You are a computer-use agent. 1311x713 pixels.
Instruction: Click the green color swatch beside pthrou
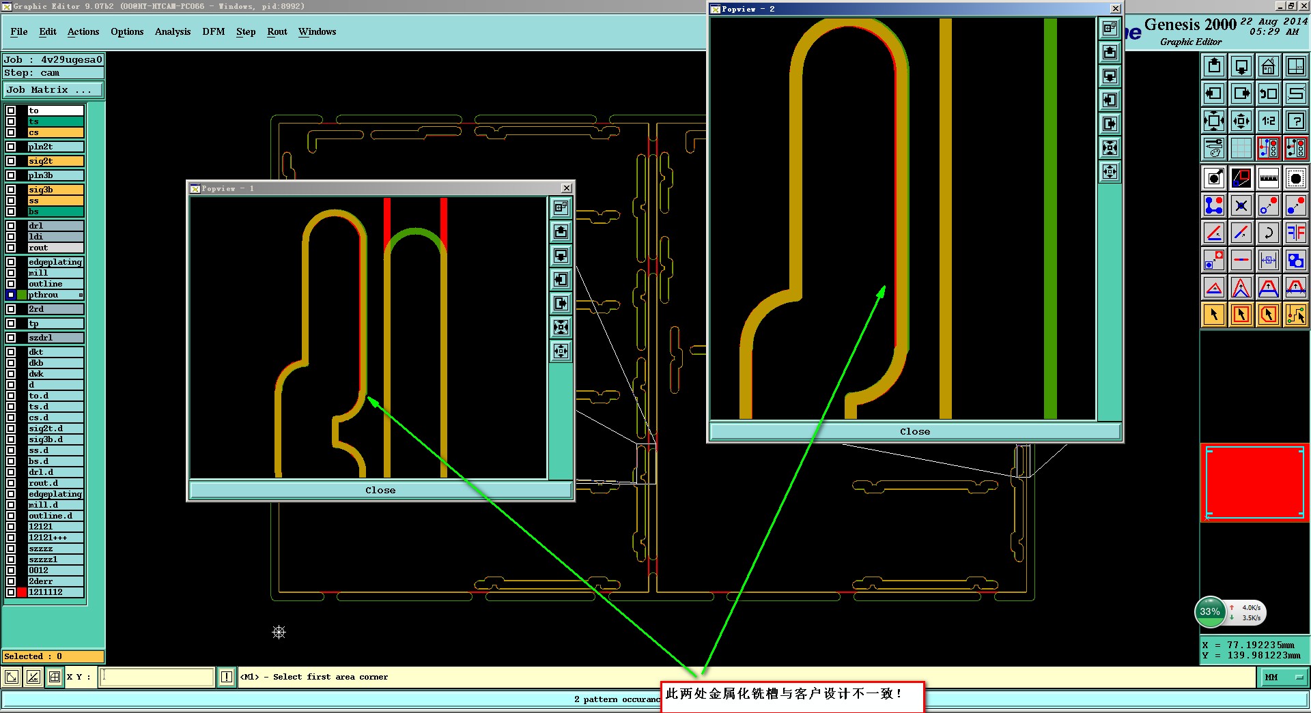[22, 295]
